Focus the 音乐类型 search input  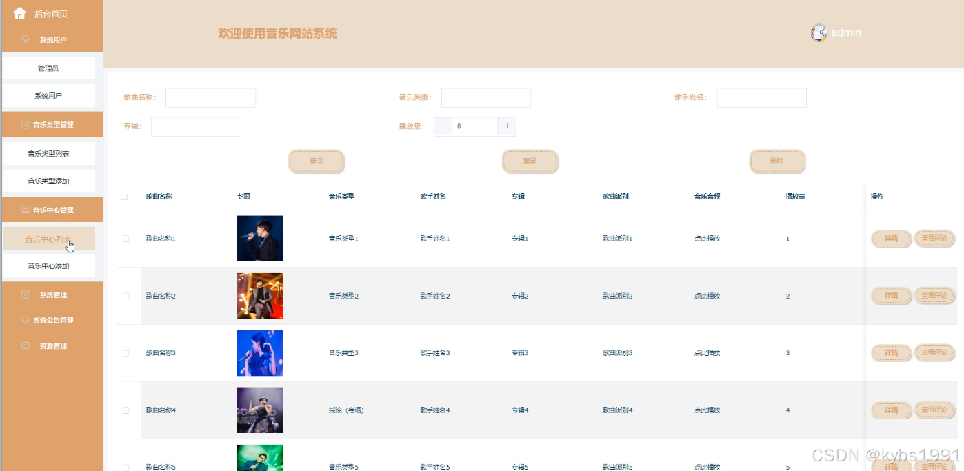[x=486, y=97]
